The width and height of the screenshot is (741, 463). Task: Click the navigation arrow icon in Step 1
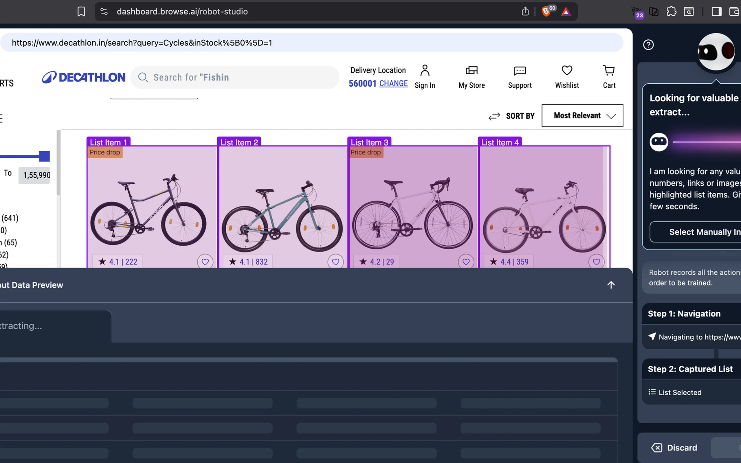pyautogui.click(x=652, y=336)
